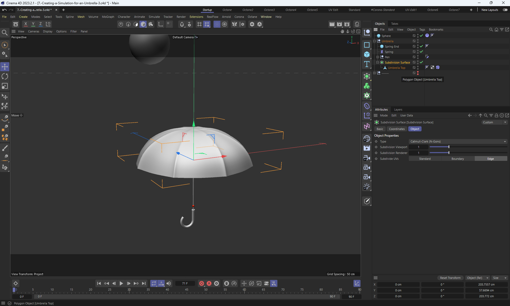Click the Reset Transform button
The image size is (510, 306).
click(x=450, y=278)
